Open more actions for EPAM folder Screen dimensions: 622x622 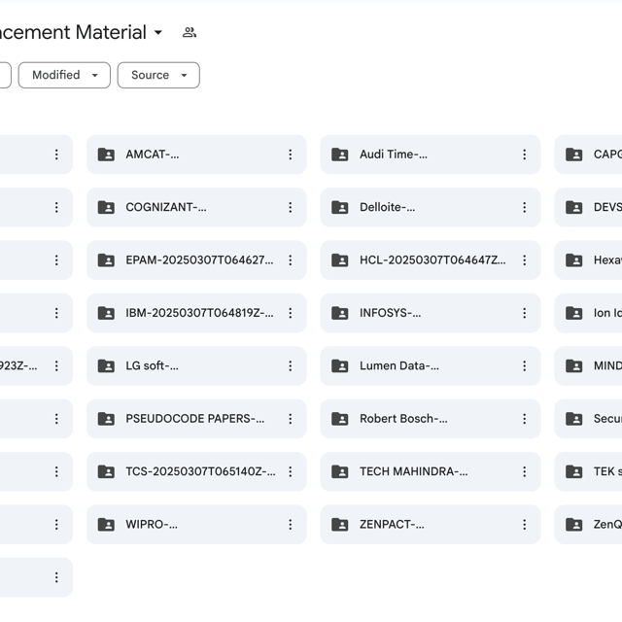pos(291,260)
